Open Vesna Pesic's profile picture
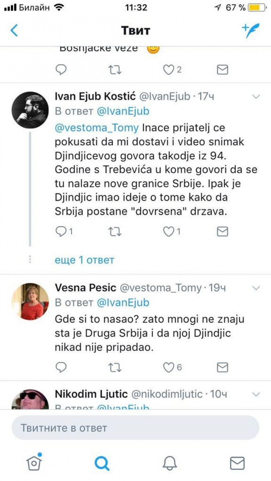 click(x=30, y=301)
